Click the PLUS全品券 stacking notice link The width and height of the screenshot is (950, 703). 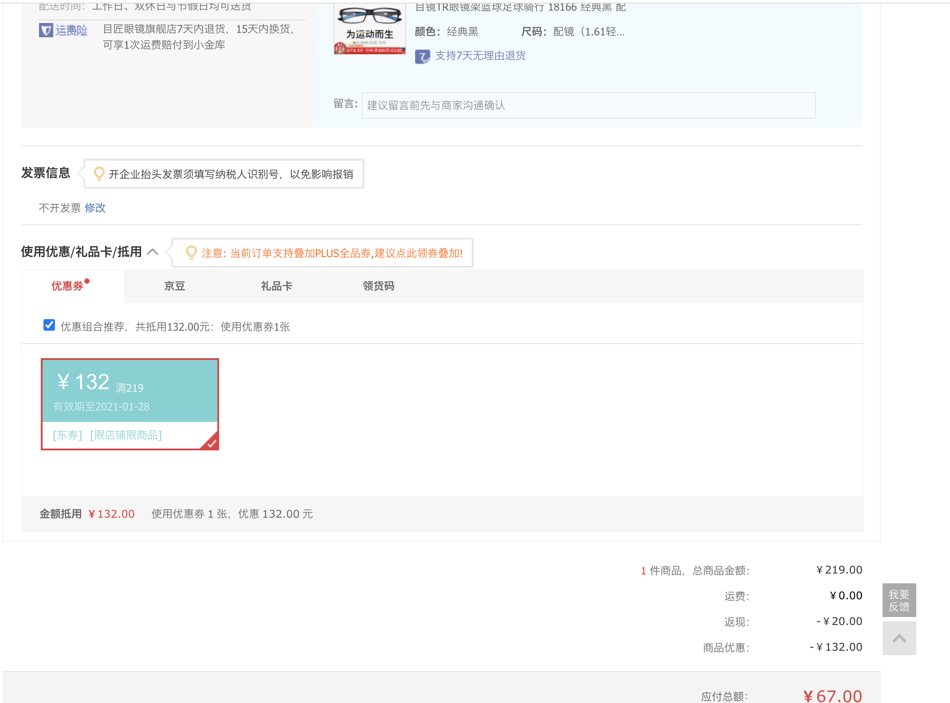tap(332, 253)
